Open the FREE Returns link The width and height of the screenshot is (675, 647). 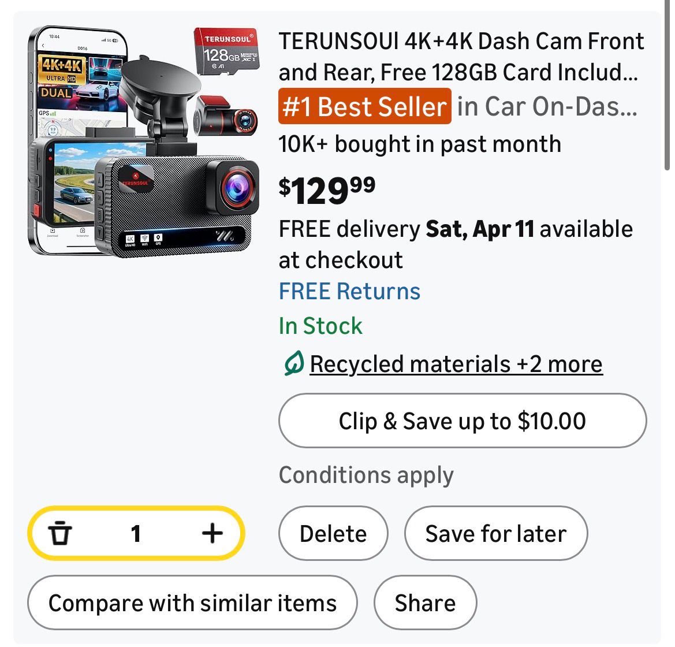(349, 291)
